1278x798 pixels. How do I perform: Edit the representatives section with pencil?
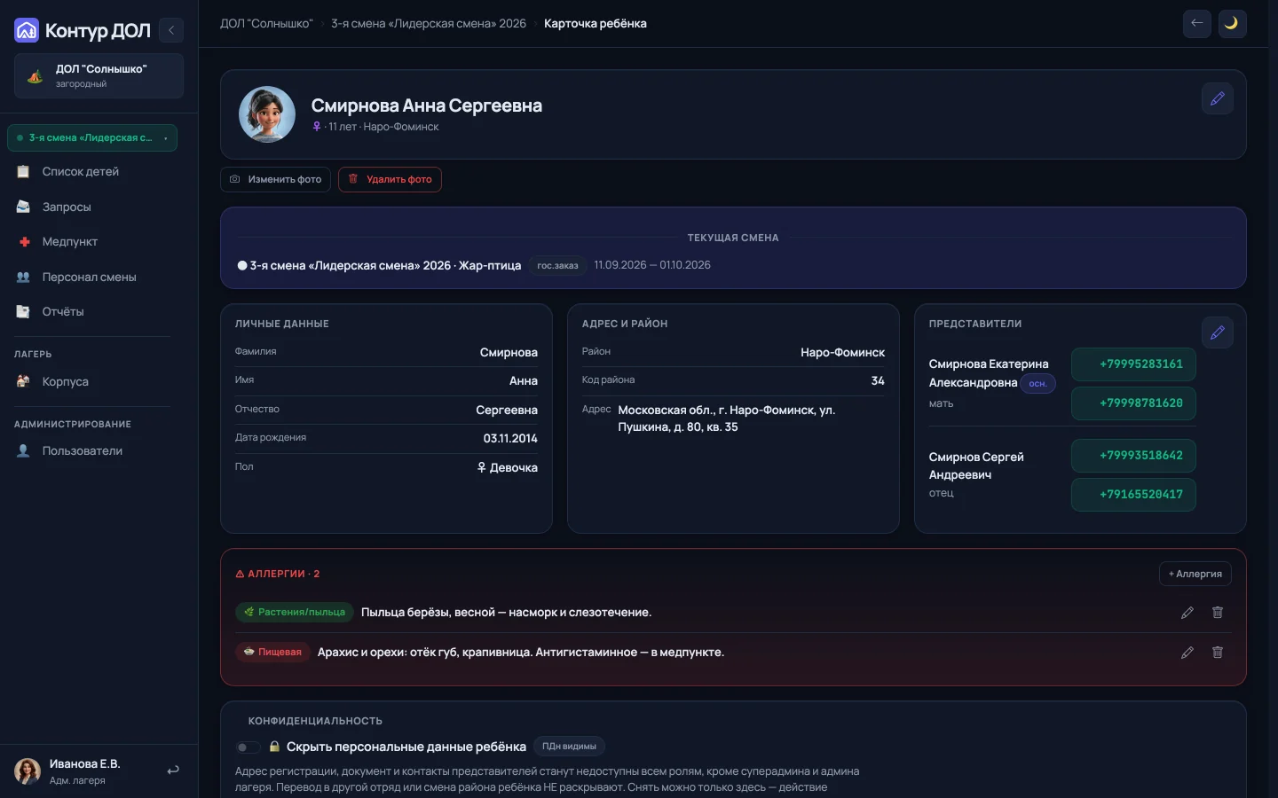[x=1218, y=332]
